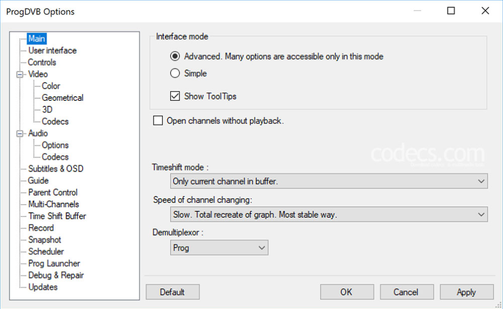The image size is (503, 309).
Task: Open the Timeshift mode dropdown
Action: (x=329, y=181)
